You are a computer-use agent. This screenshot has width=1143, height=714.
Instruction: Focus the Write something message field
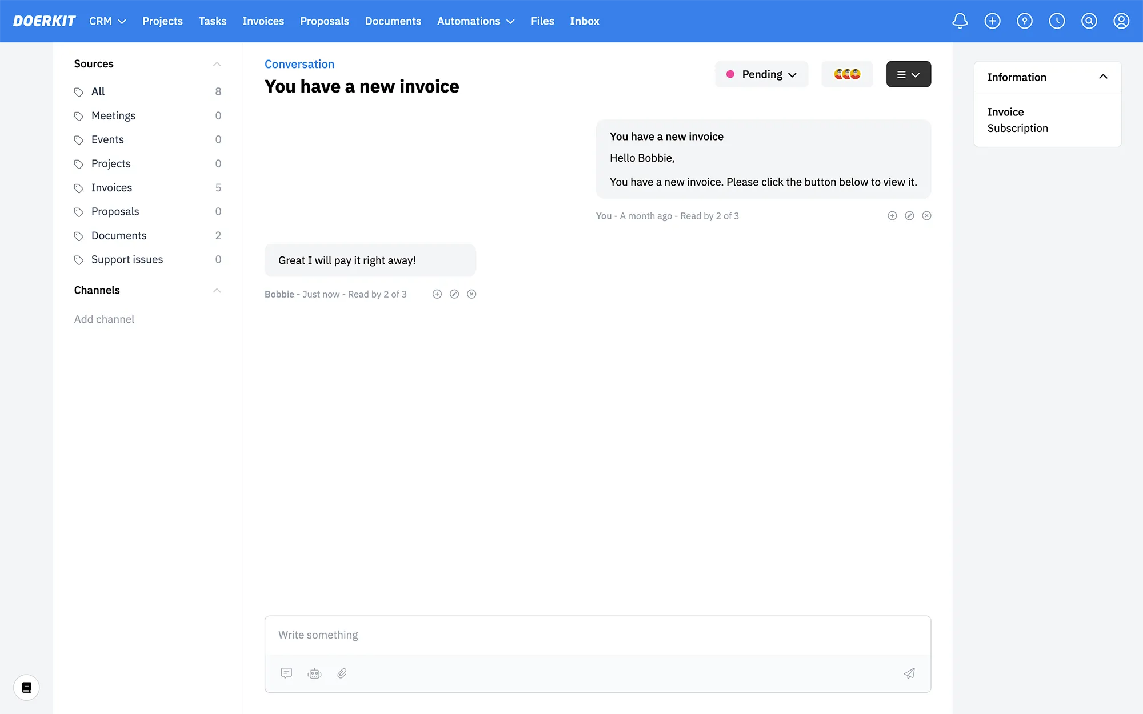tap(597, 635)
